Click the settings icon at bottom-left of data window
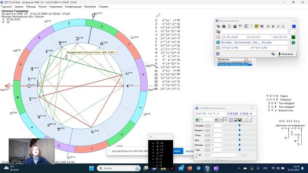 click(x=218, y=54)
